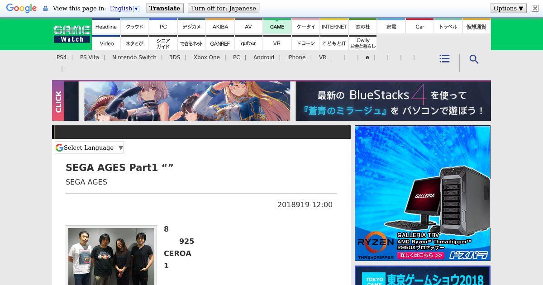Open the Headline tab

pyautogui.click(x=106, y=27)
